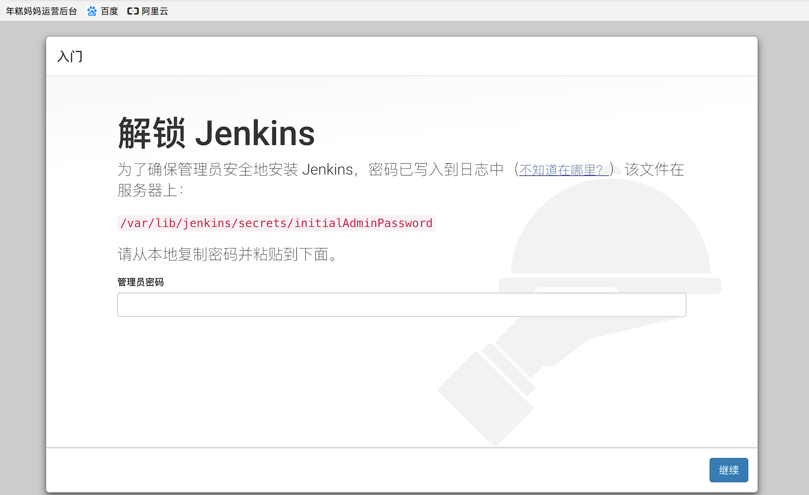The image size is (809, 495).
Task: Click the 管理员密码 field label
Action: tap(141, 282)
